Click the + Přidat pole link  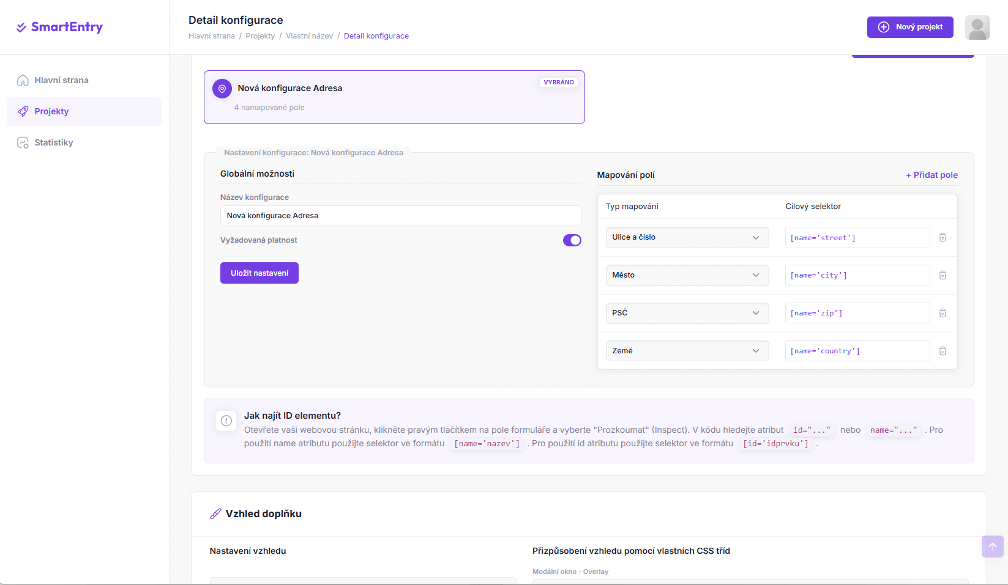click(x=931, y=175)
